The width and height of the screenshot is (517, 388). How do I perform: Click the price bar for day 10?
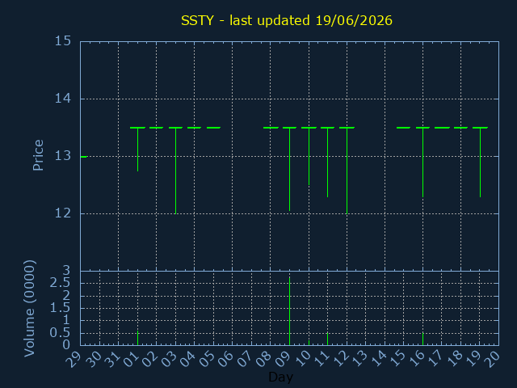[x=309, y=156]
